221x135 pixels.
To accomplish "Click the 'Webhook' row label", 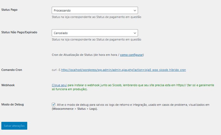I will click(x=8, y=85).
